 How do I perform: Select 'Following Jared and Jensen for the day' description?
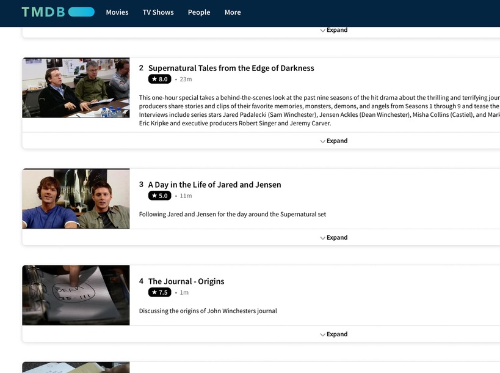233,214
